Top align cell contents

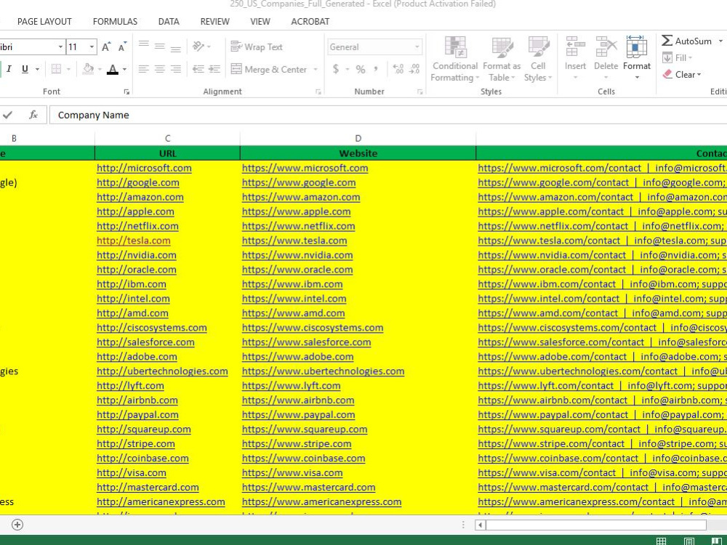[144, 46]
